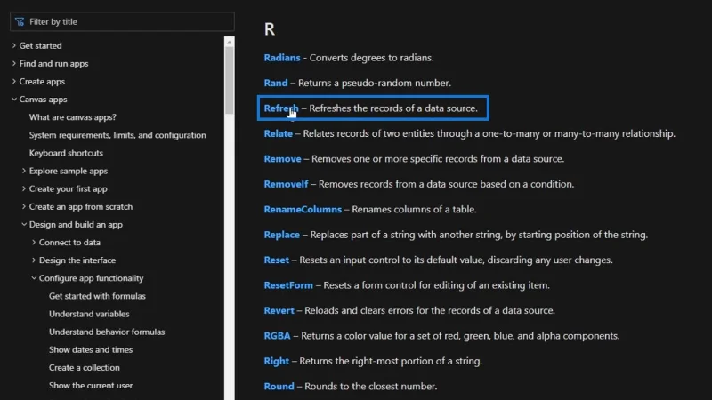712x400 pixels.
Task: Expand the Connect to data node
Action: pos(34,242)
